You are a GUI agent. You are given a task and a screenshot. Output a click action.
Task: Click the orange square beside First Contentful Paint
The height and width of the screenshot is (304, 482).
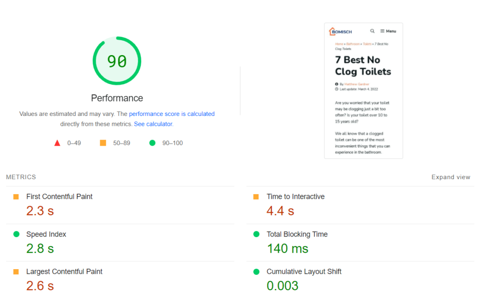click(16, 197)
